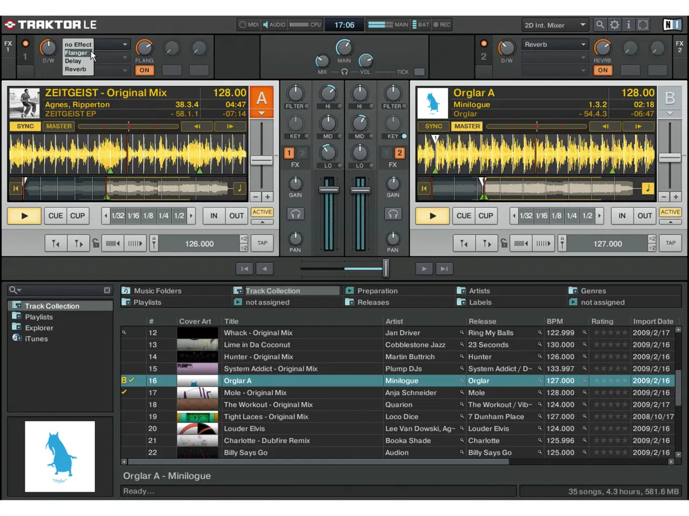Viewport: 689px width, 516px height.
Task: Click deck A headphone cue icon
Action: click(296, 214)
